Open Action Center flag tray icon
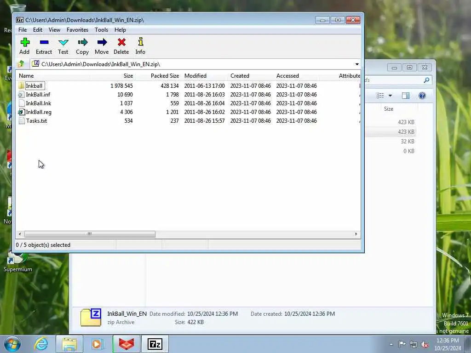The image size is (471, 353). point(402,344)
